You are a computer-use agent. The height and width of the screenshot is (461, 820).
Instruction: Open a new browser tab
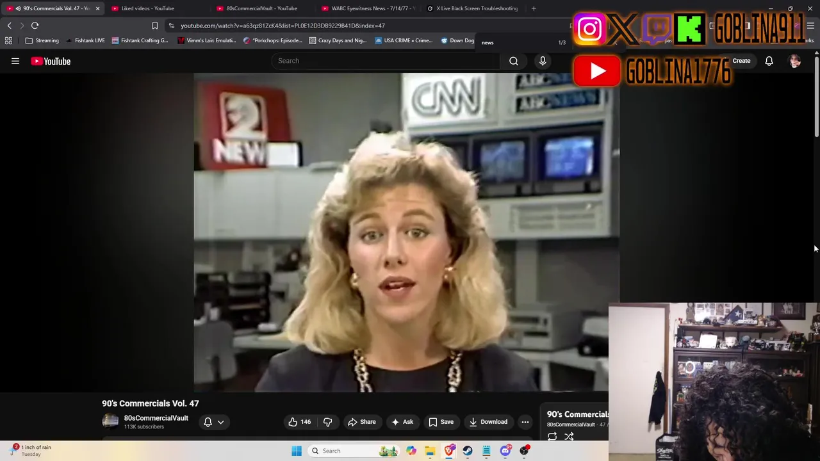point(534,8)
